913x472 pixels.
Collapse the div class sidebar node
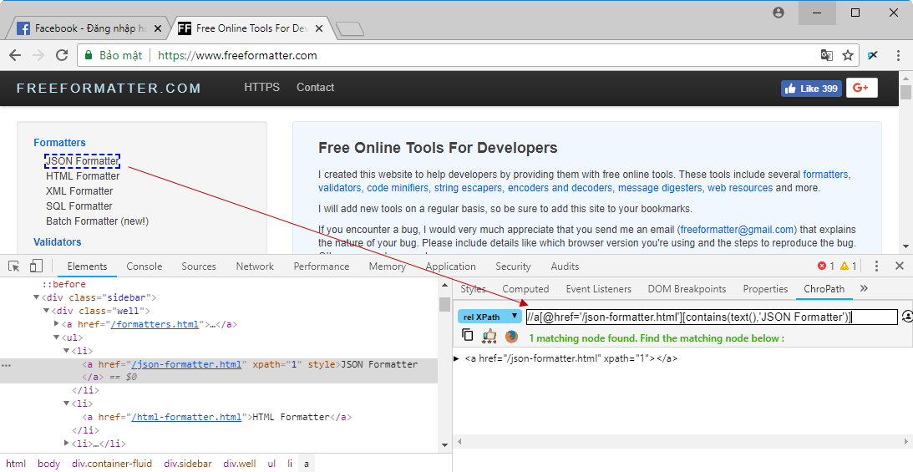tap(37, 298)
